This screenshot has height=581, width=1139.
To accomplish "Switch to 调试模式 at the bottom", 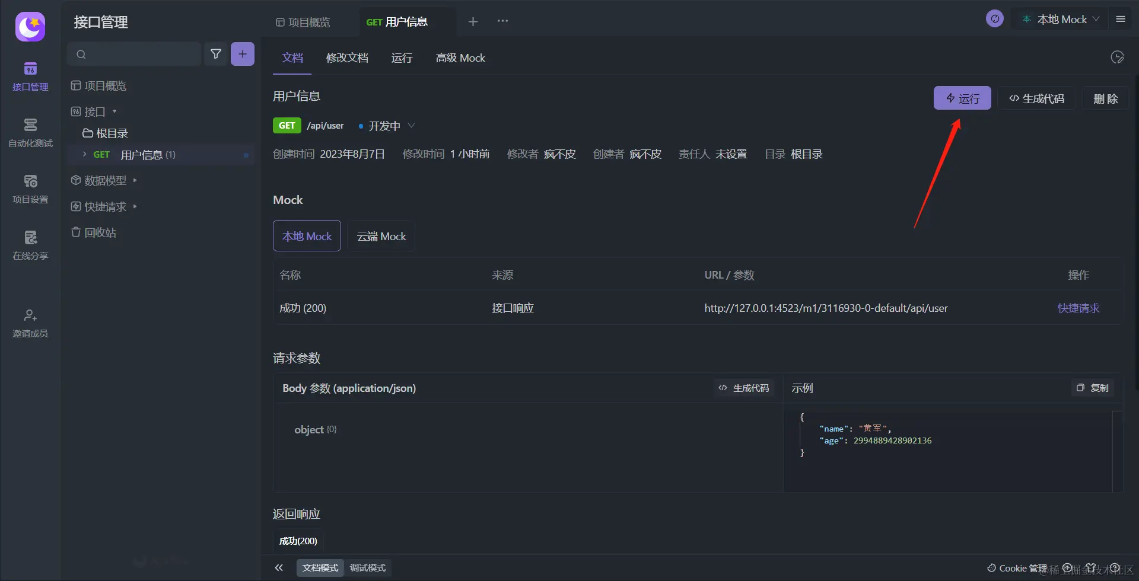I will tap(367, 567).
